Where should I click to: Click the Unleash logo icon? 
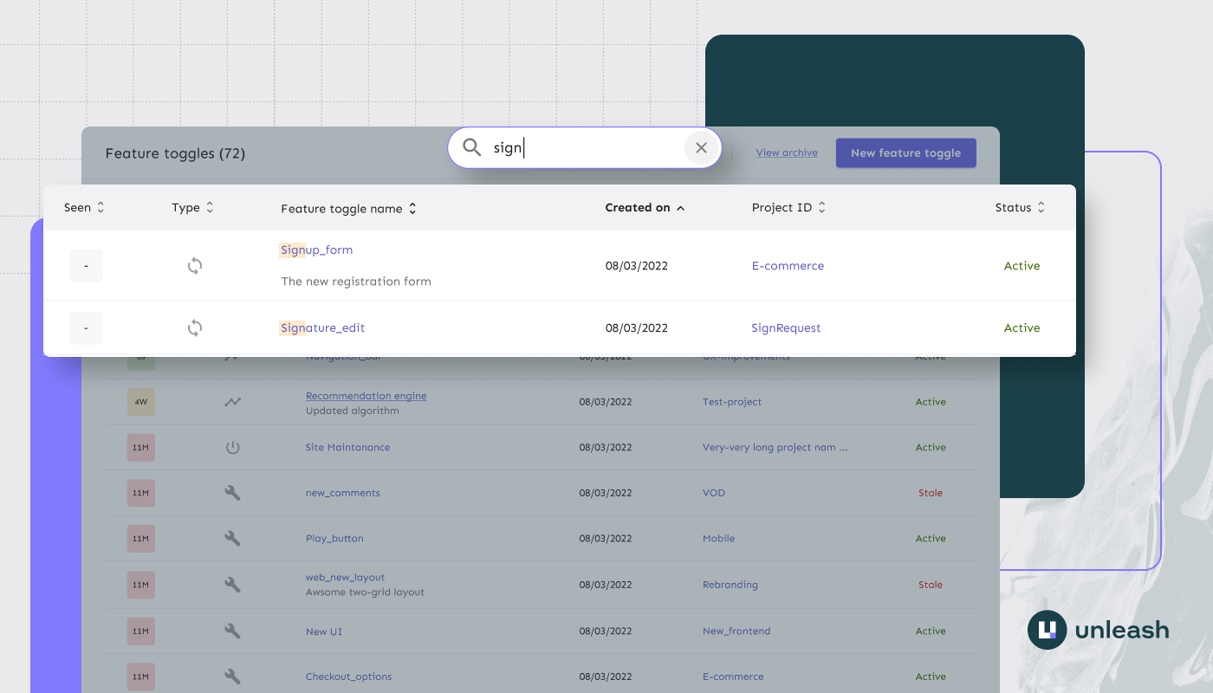tap(1046, 630)
